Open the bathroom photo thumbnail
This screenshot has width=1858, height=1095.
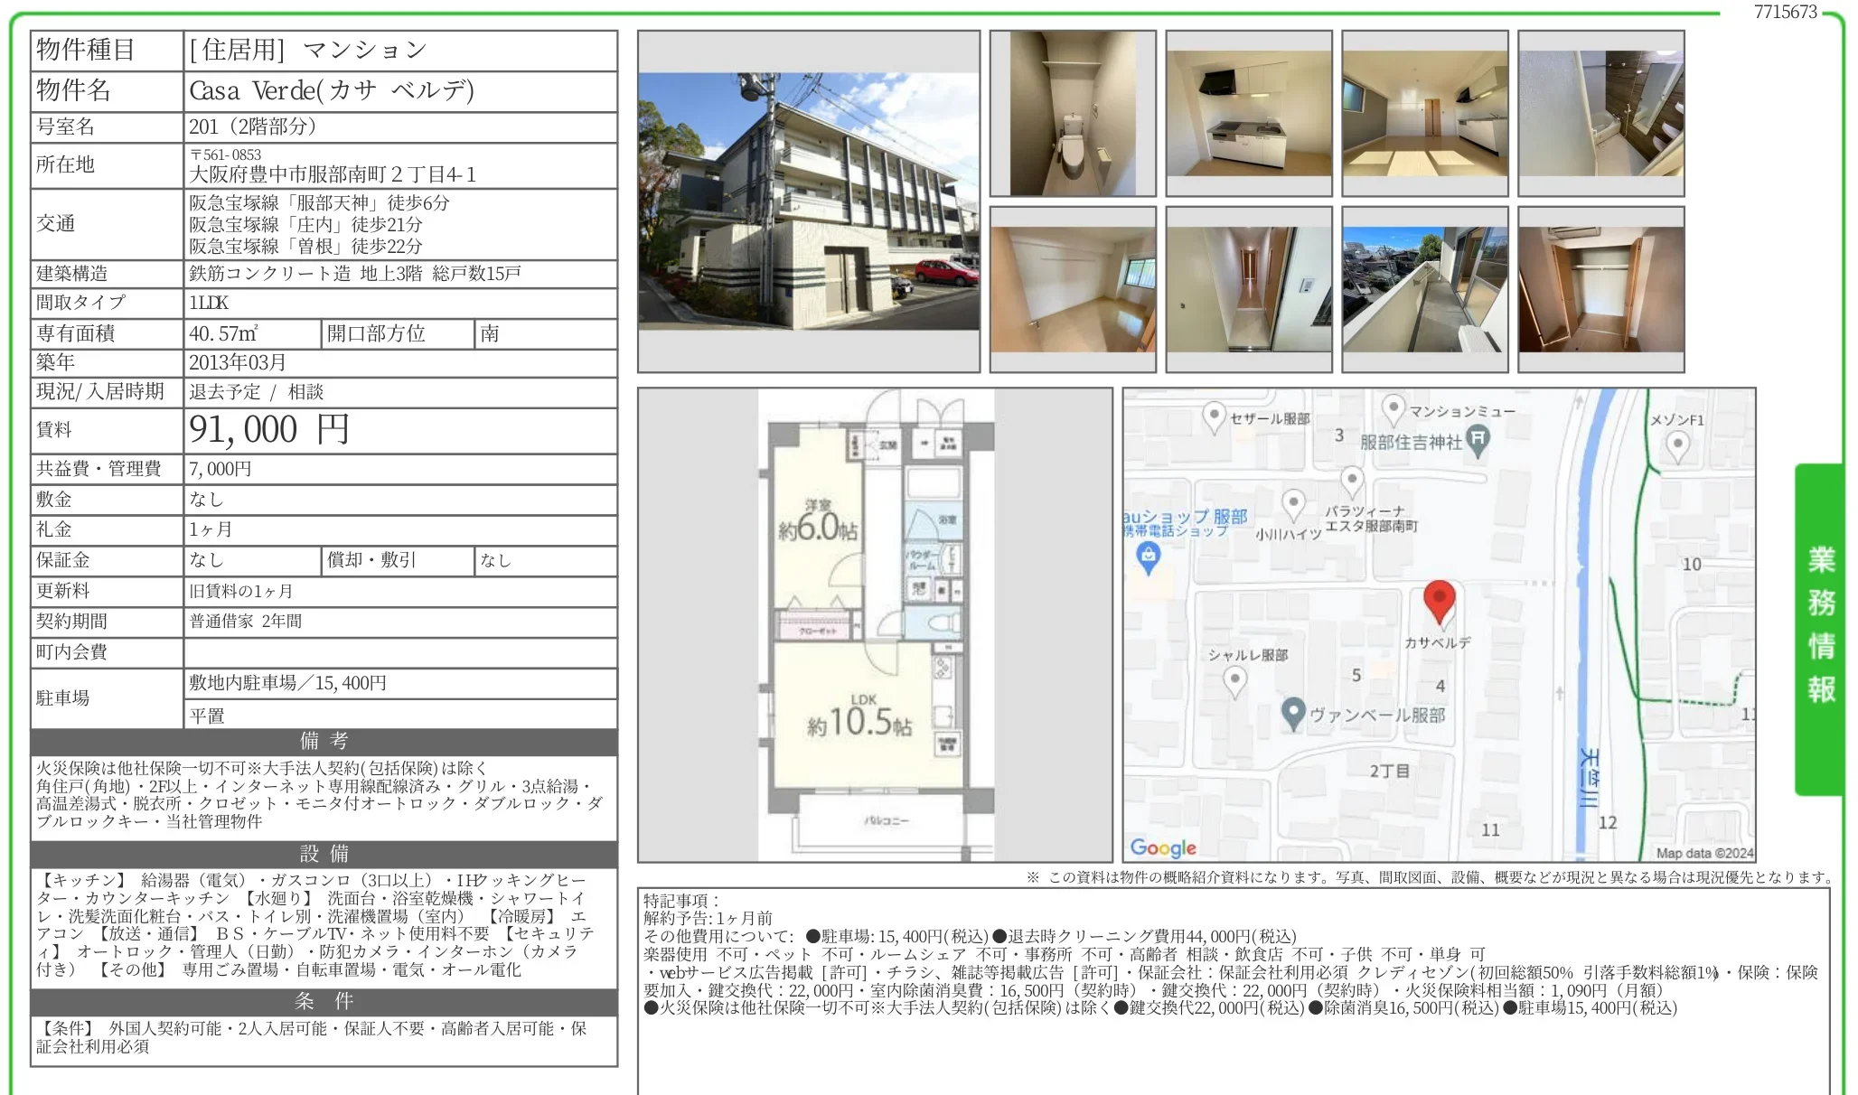[x=1601, y=113]
